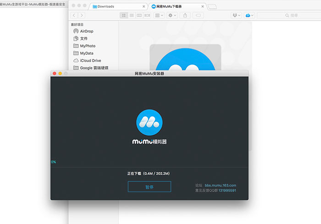The image size is (321, 224).
Task: Click the Finder forward arrow button
Action: pos(82,15)
